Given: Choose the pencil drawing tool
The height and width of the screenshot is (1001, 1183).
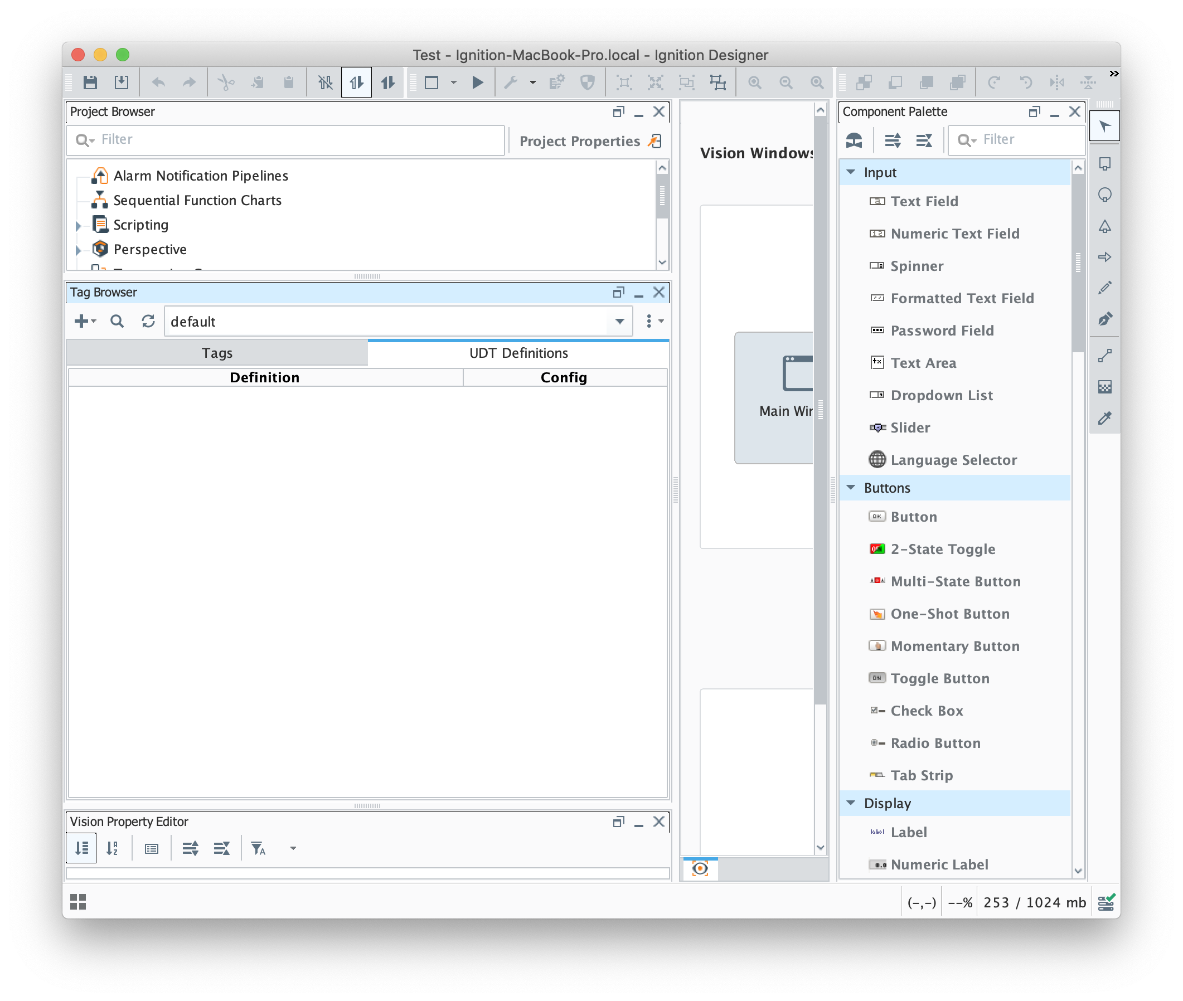Looking at the screenshot, I should click(1104, 288).
